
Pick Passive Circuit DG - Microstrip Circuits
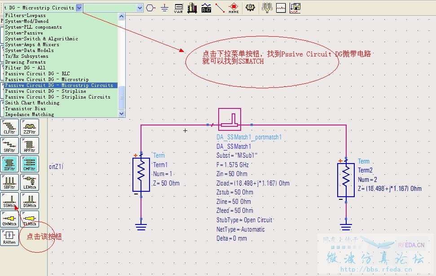(x=61, y=86)
